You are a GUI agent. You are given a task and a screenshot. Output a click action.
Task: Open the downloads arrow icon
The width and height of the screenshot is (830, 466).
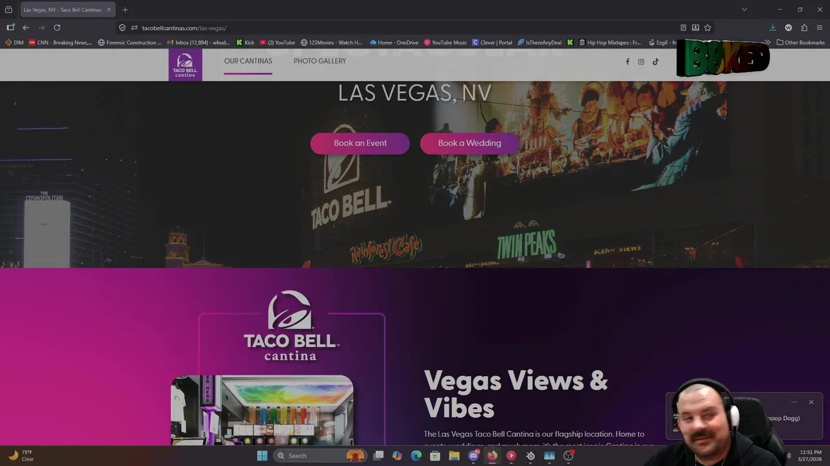pos(772,28)
